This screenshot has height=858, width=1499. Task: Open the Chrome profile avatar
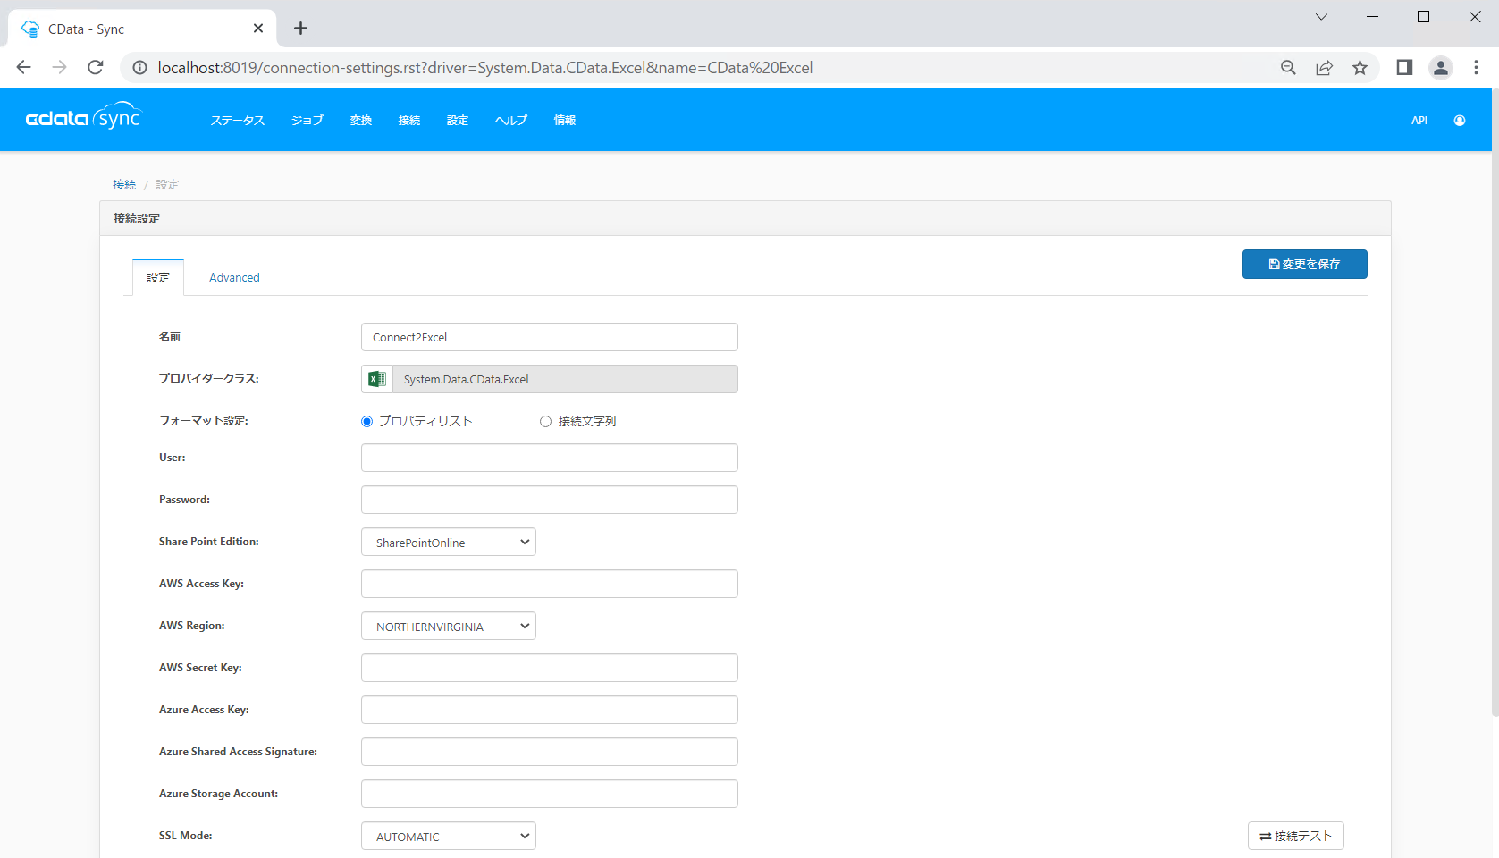pos(1441,68)
